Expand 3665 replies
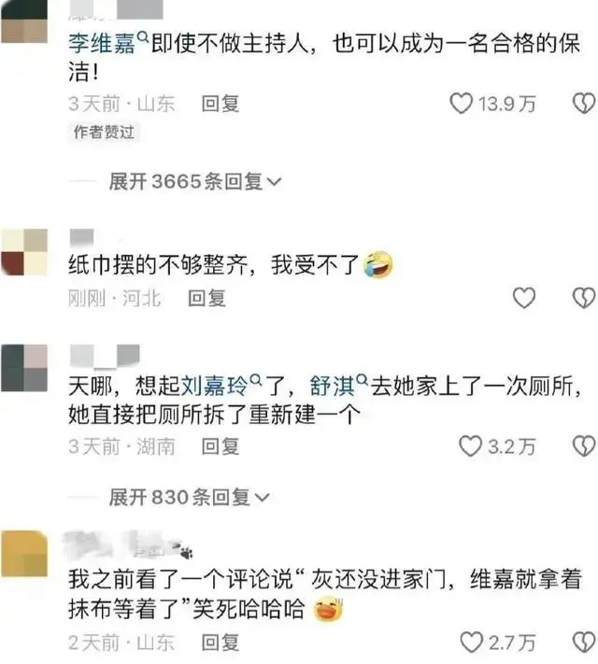598x664 pixels. [195, 182]
